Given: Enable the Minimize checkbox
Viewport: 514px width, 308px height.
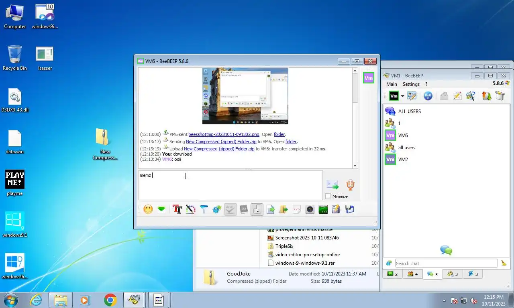Looking at the screenshot, I should pos(328,197).
